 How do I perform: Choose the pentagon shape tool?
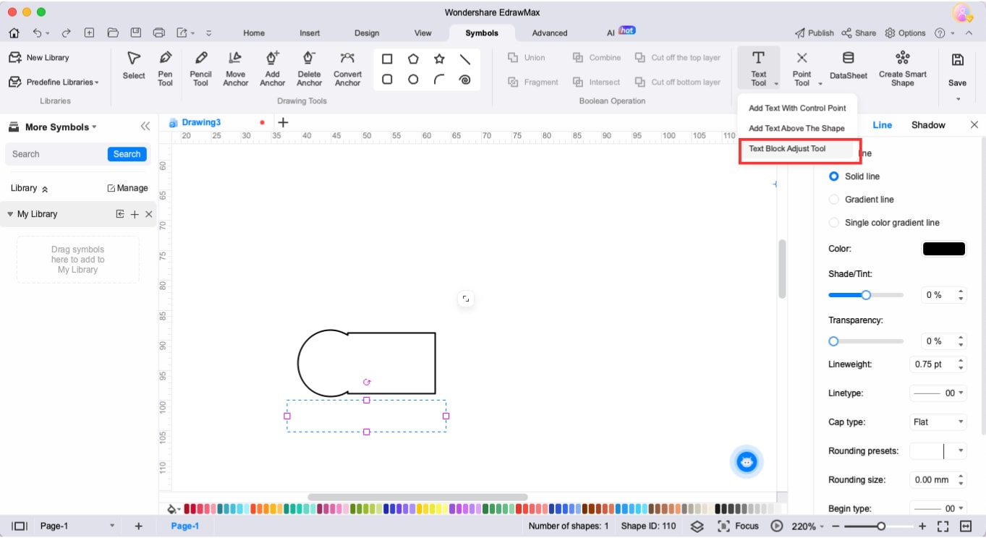click(x=413, y=59)
